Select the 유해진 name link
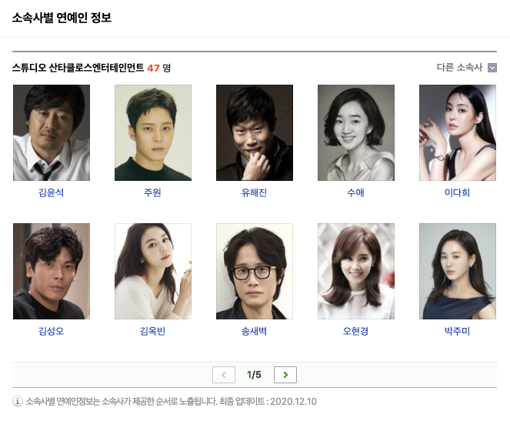The width and height of the screenshot is (510, 421). coord(254,192)
